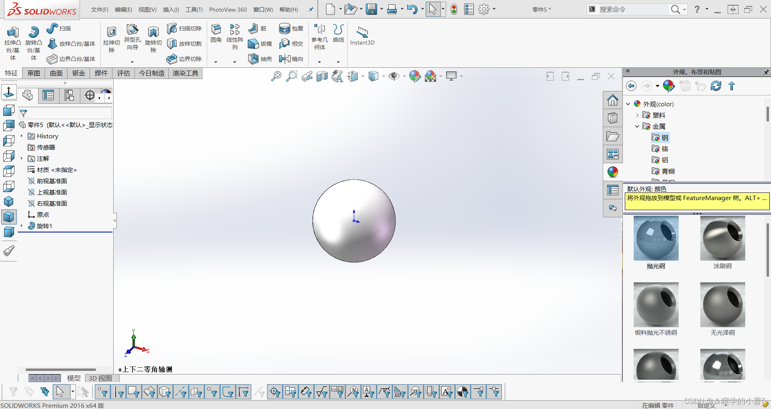This screenshot has height=409, width=771.
Task: Open the 异型孔向导 hole wizard
Action: (x=132, y=37)
